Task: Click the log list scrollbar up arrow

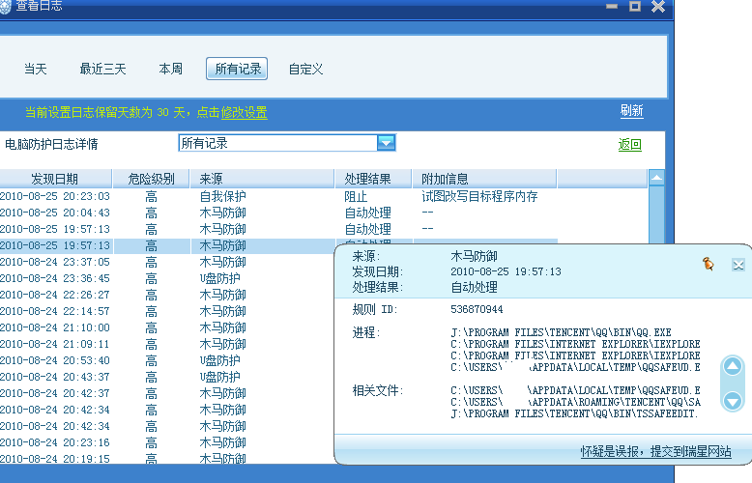Action: (x=656, y=178)
